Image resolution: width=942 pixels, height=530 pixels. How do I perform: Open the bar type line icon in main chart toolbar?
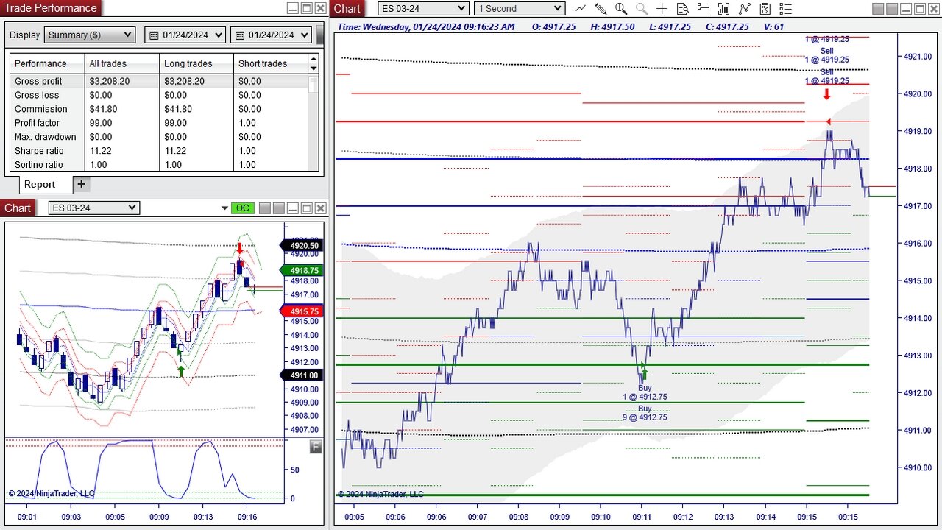pyautogui.click(x=580, y=9)
